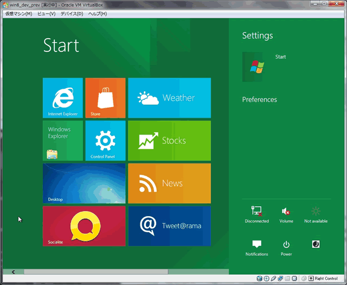Open the Internet Explorer tile
347x285 pixels.
click(63, 98)
